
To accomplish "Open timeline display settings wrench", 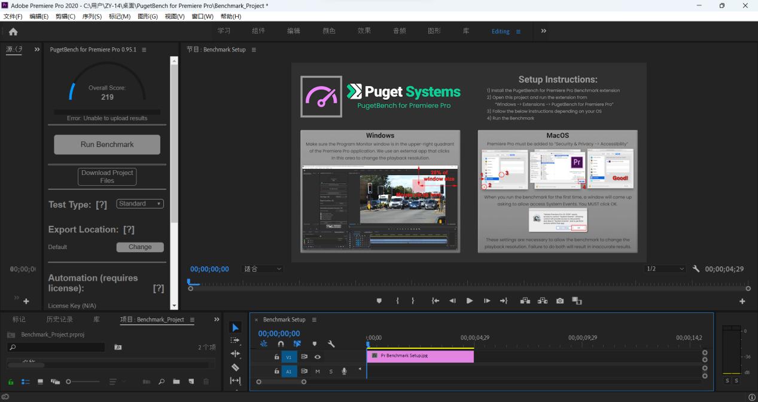I will coord(331,344).
